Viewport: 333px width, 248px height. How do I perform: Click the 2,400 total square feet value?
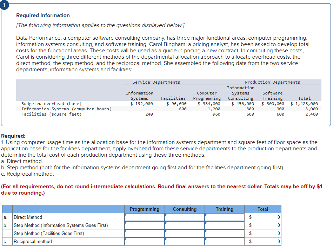coord(312,114)
